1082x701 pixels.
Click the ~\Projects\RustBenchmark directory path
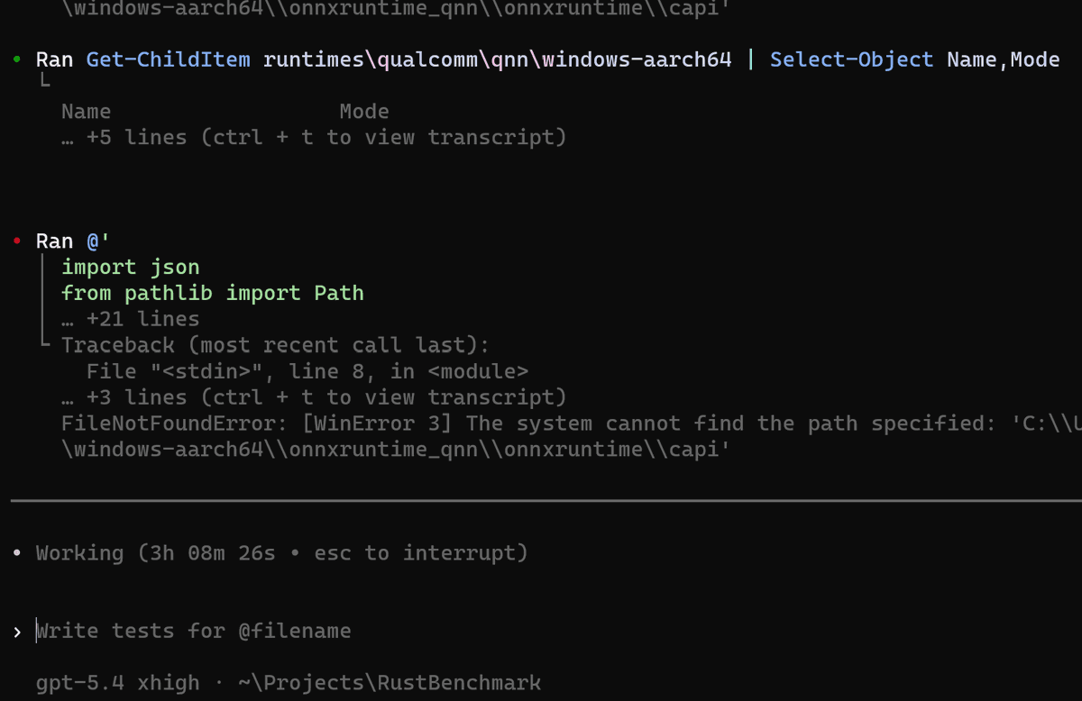[390, 683]
